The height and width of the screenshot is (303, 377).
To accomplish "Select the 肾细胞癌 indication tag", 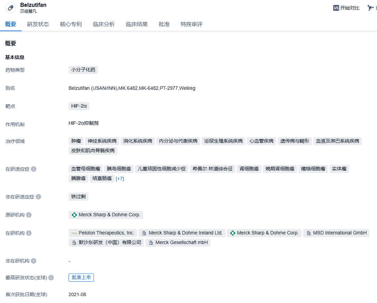I will tap(249, 169).
